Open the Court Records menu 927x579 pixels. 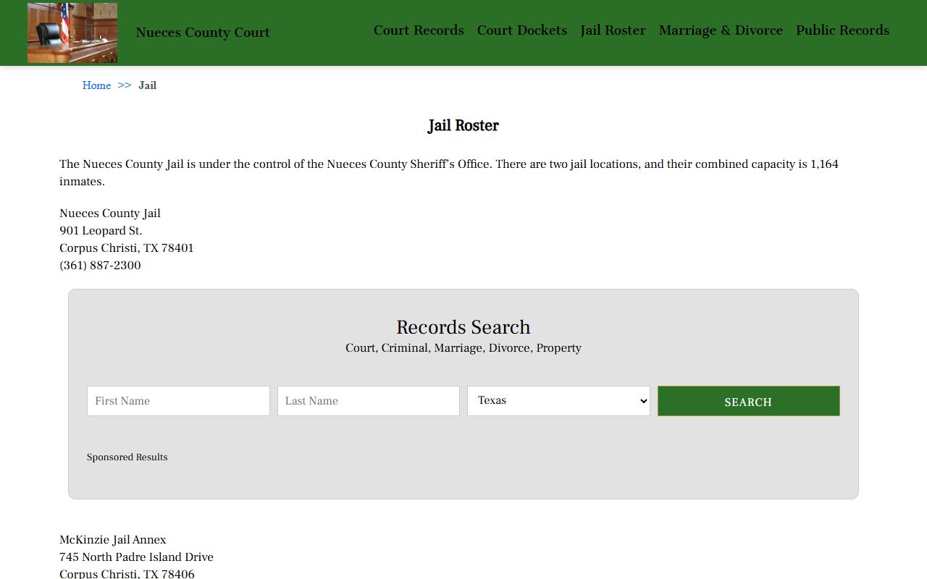pos(419,30)
